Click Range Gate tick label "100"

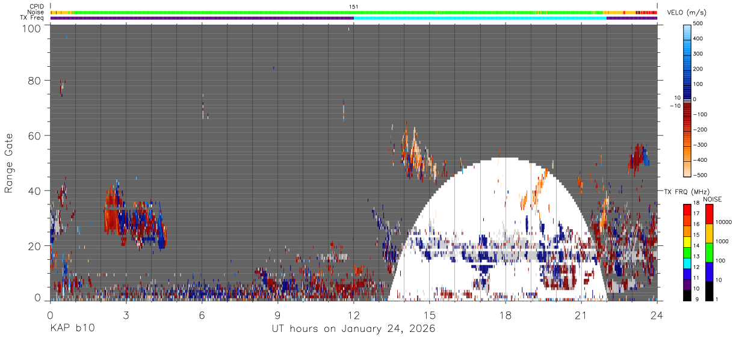coord(32,28)
